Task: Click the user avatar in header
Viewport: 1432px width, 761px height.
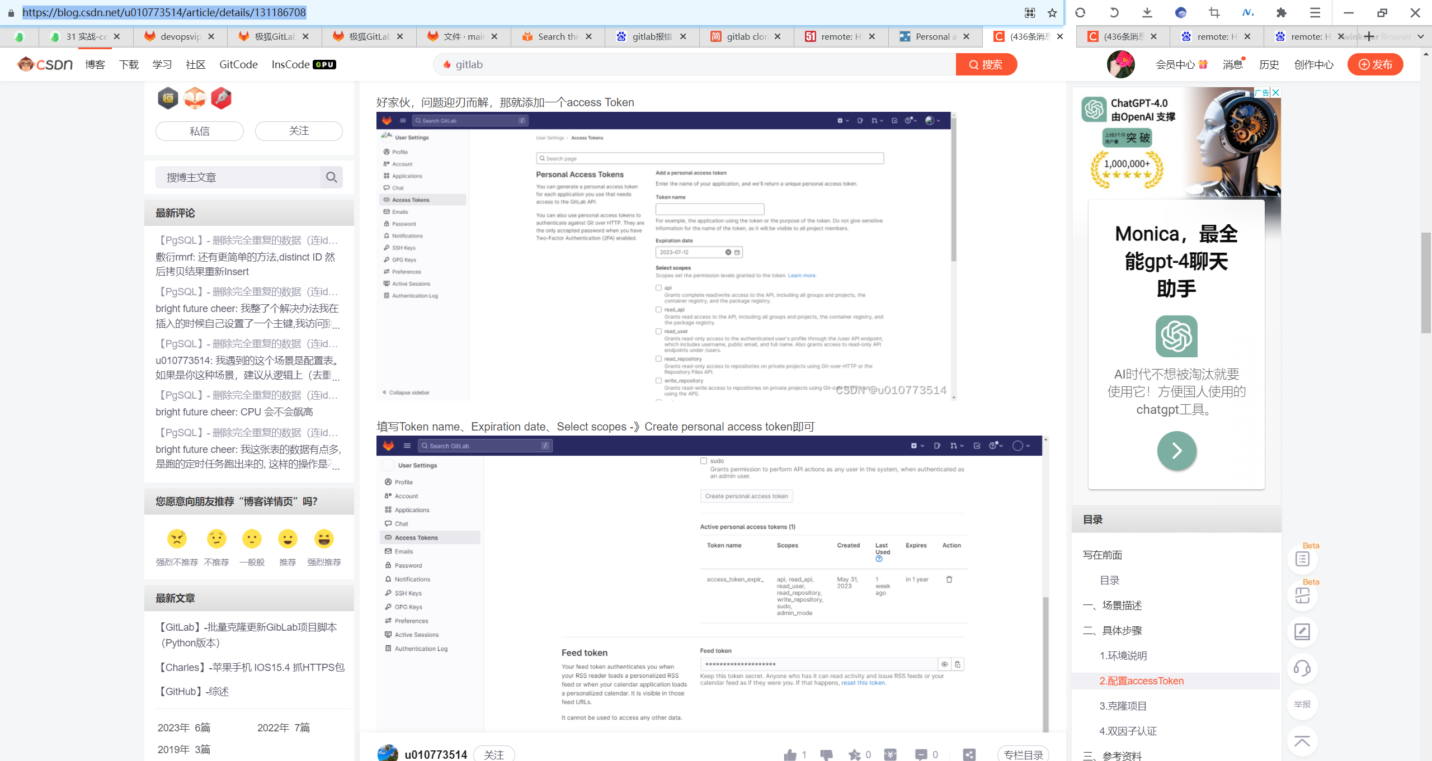Action: pos(1120,64)
